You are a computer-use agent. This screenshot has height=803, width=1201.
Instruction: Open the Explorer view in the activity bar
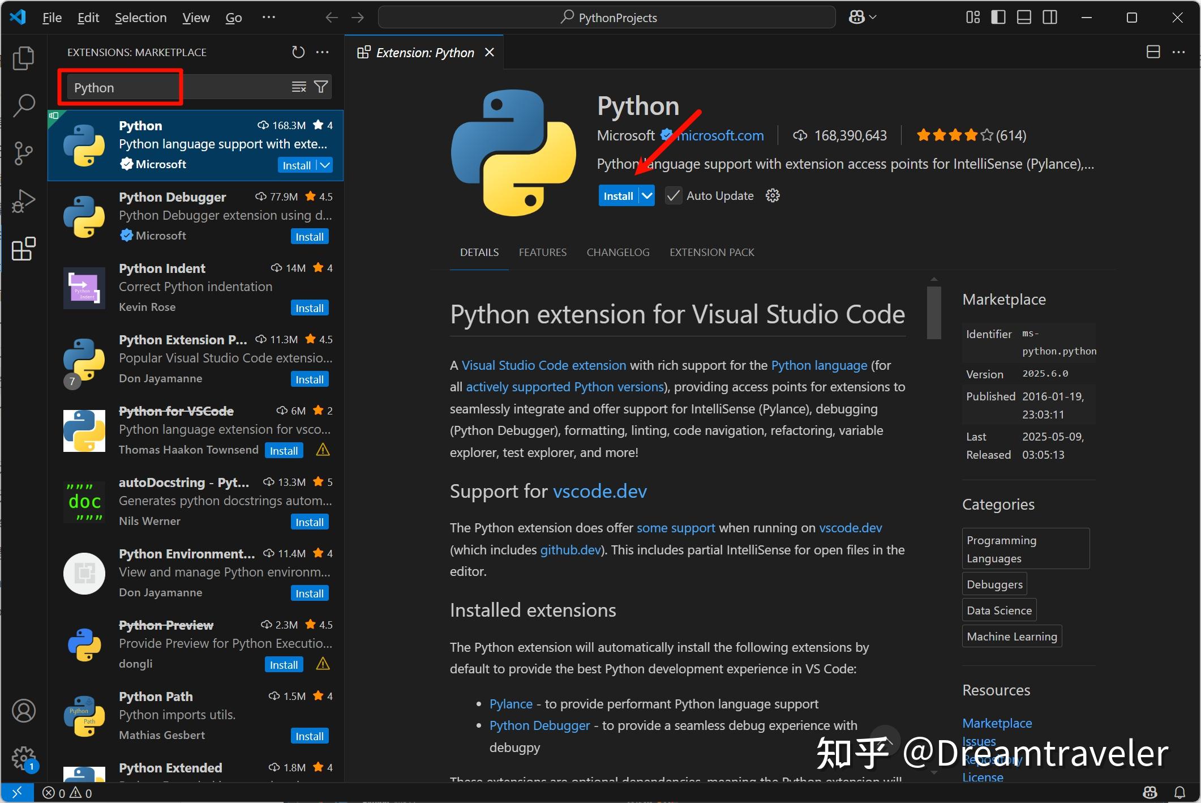coord(23,58)
